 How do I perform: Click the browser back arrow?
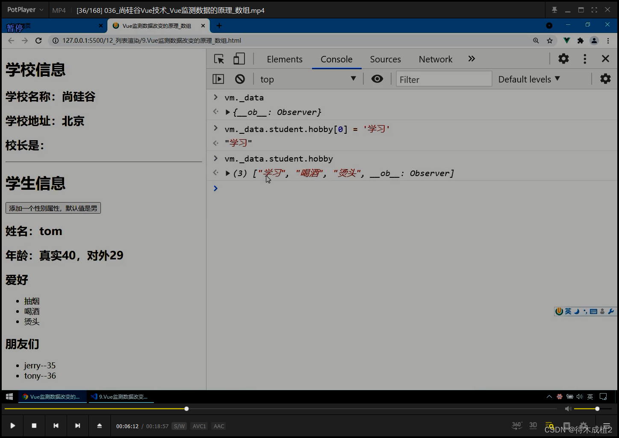pyautogui.click(x=11, y=41)
